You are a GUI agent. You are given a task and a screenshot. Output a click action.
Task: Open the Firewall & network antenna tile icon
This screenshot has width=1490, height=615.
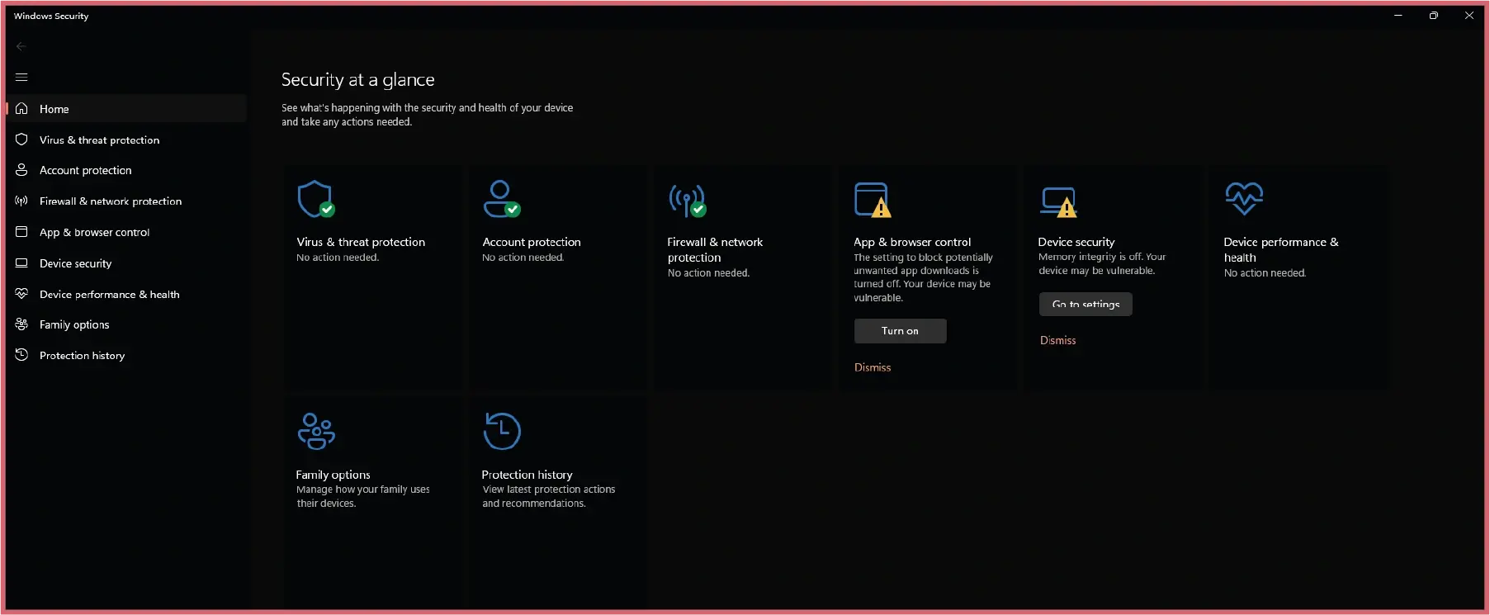688,200
